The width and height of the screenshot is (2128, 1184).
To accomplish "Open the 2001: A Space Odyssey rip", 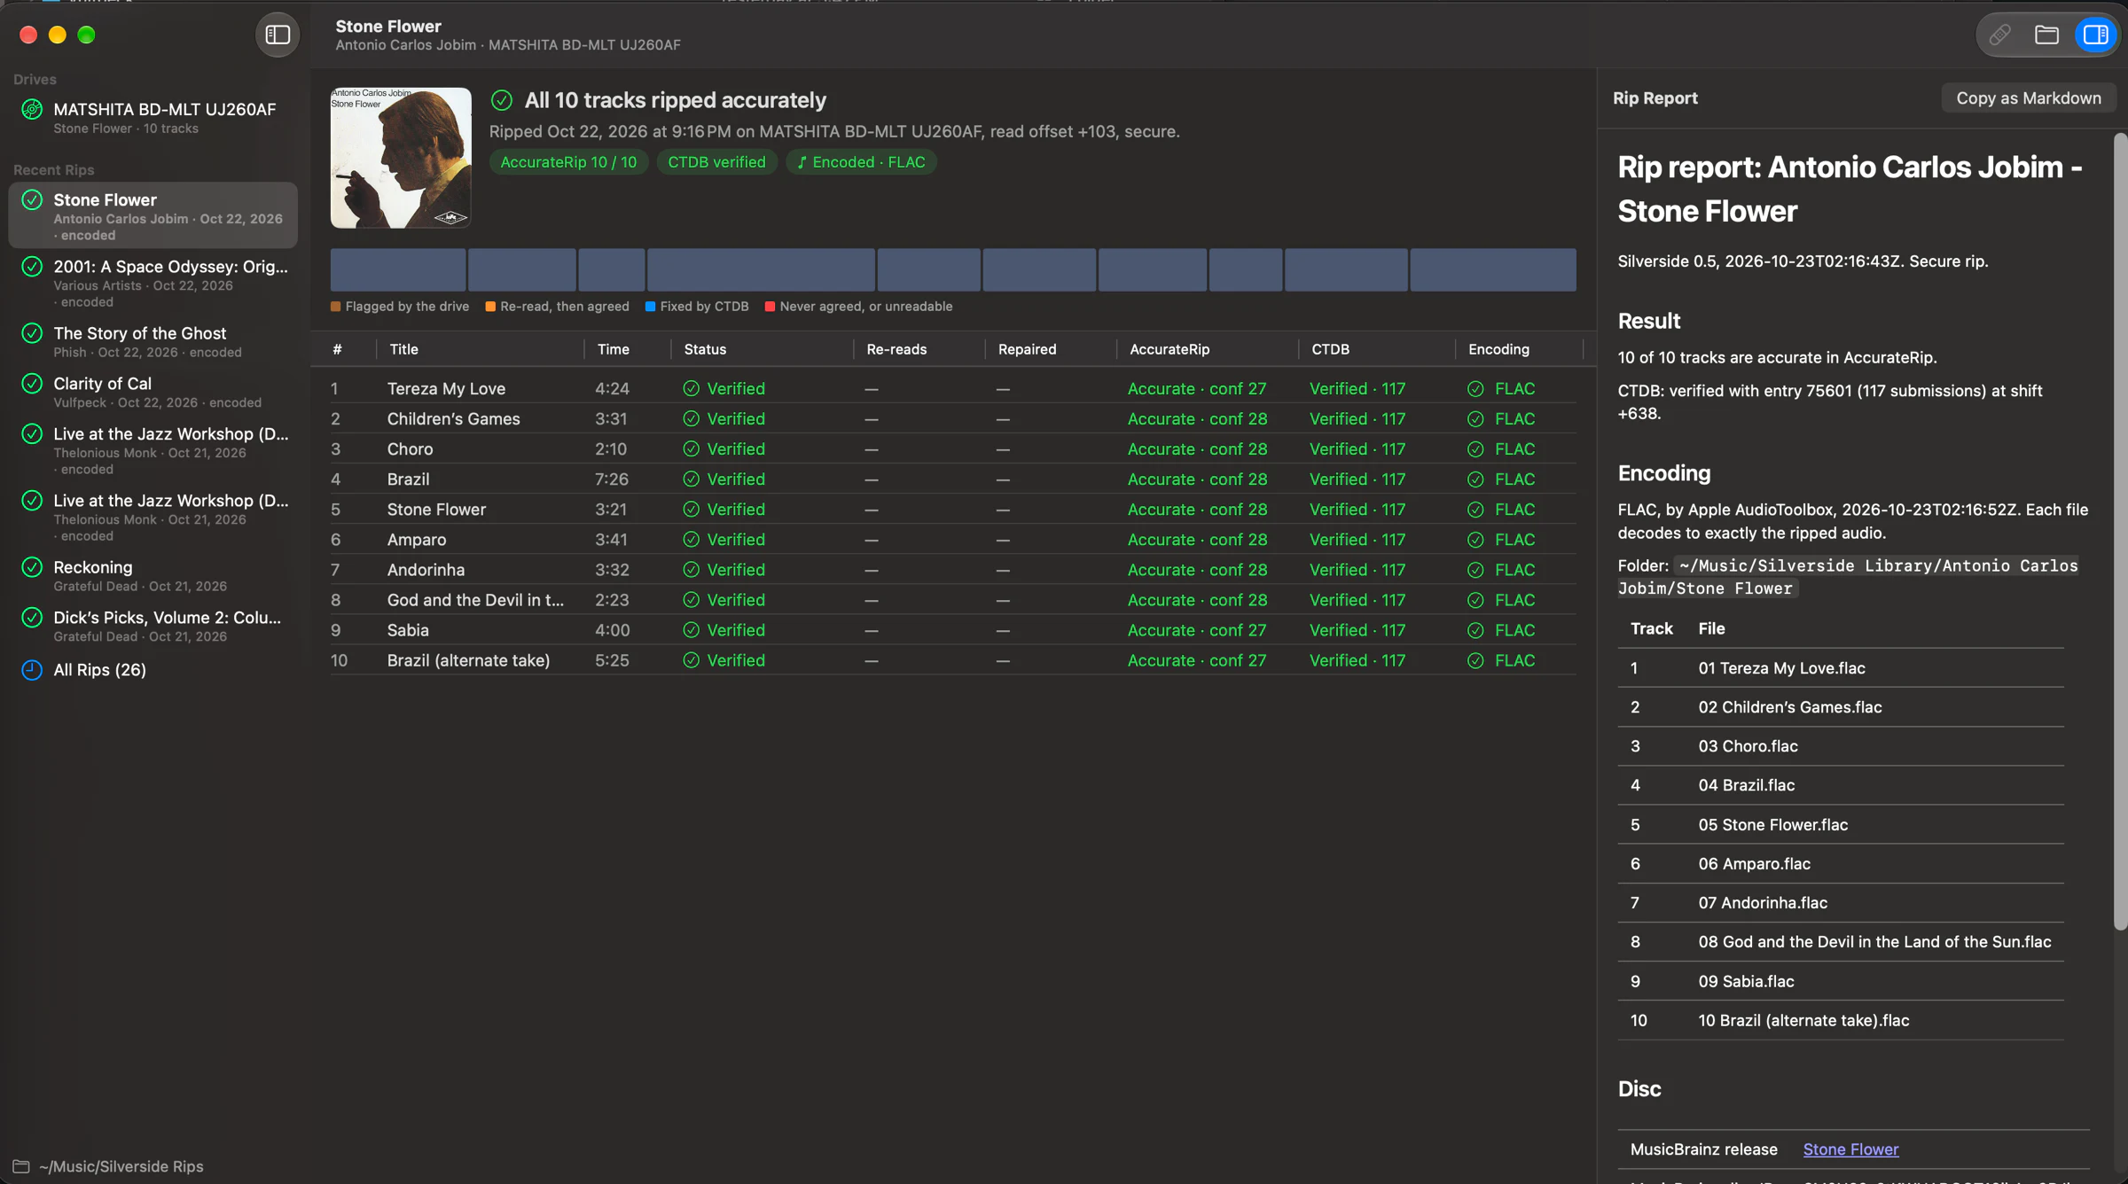I will tap(153, 283).
